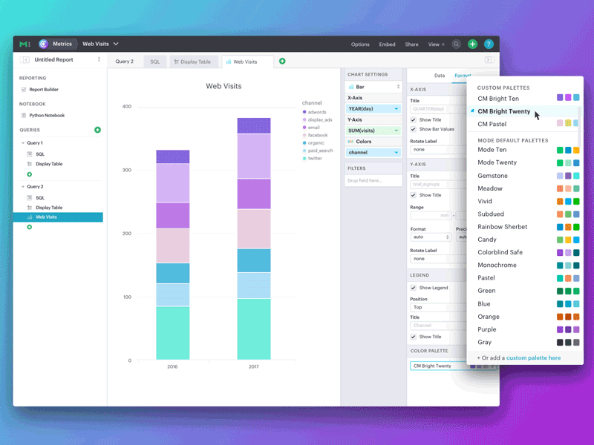Screen dimensions: 594x445
Task: Toggle Y-Axis Show Title checkbox
Action: point(414,195)
